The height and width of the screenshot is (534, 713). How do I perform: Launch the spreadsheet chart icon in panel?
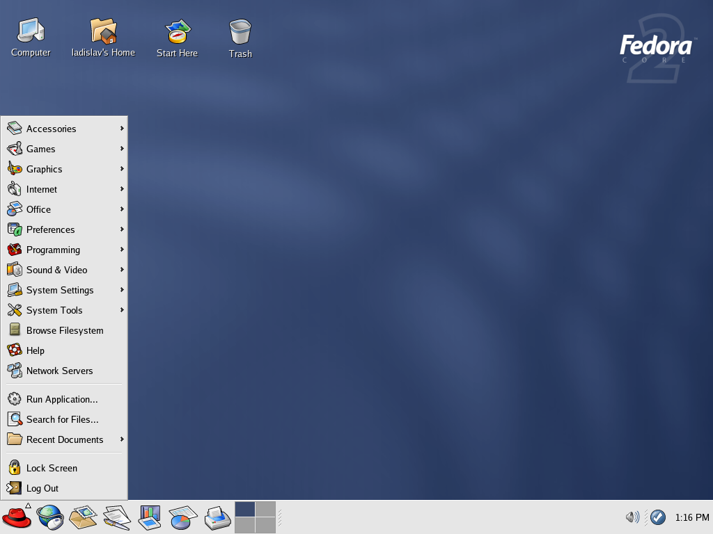[183, 517]
